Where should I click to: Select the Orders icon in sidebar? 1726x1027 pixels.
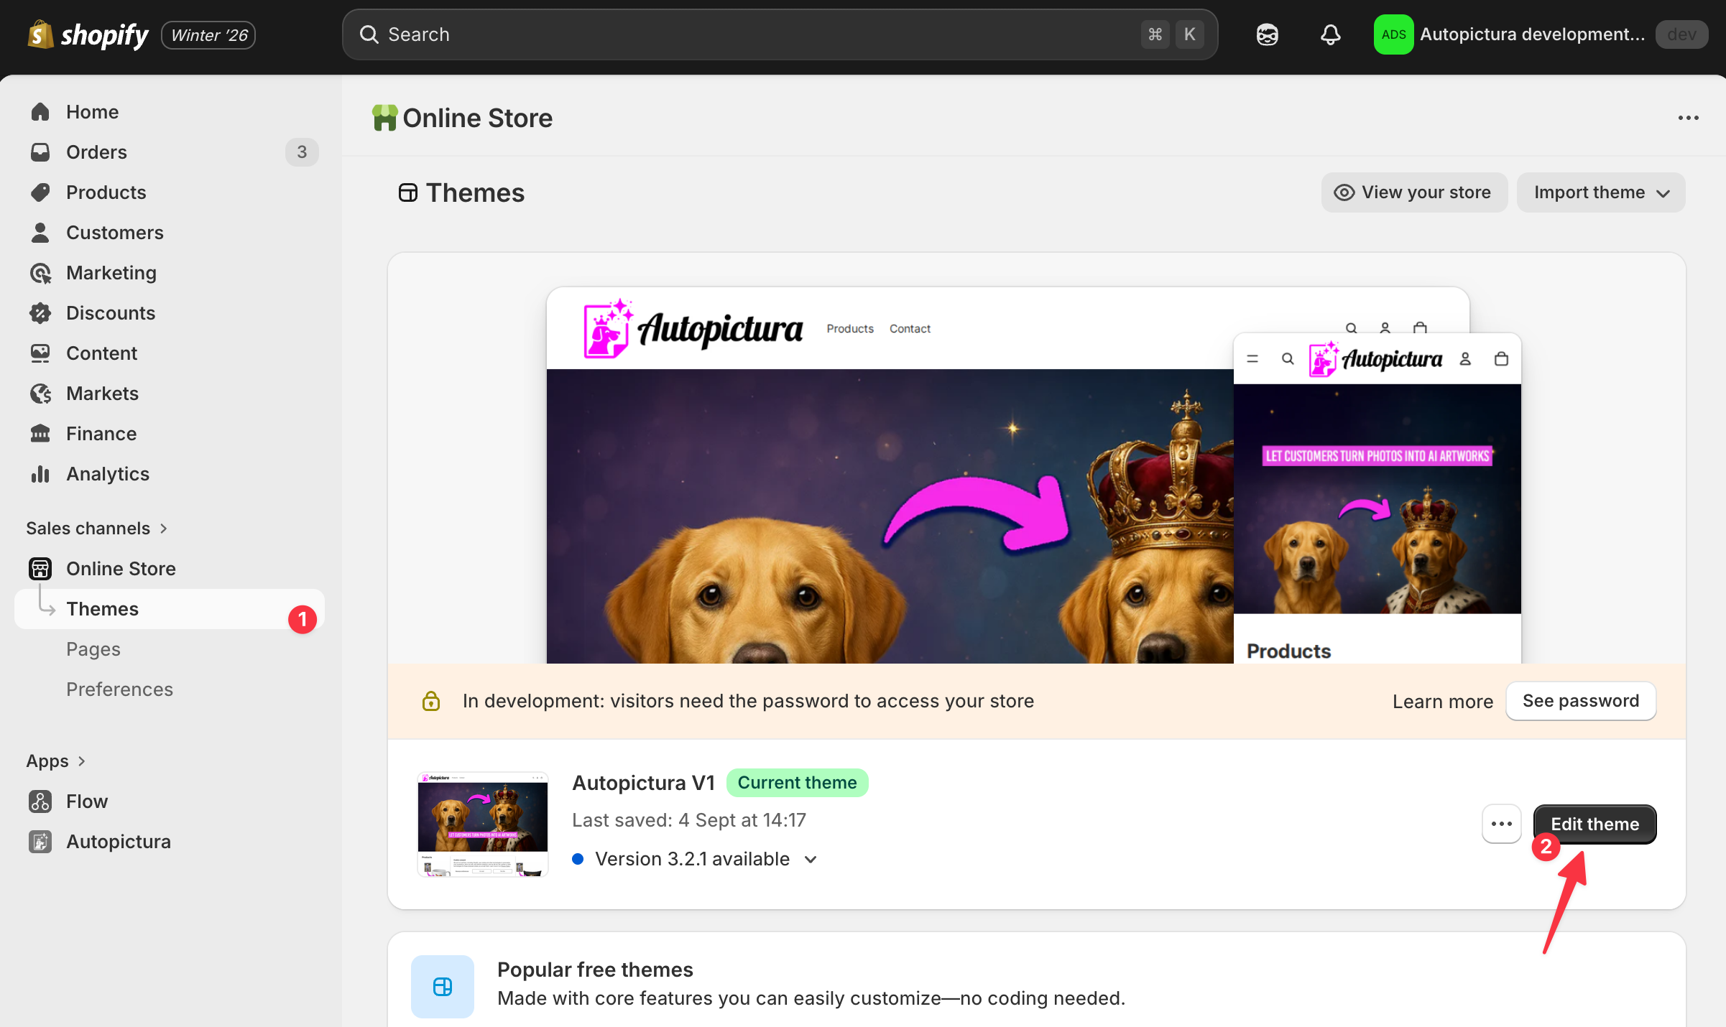coord(40,152)
